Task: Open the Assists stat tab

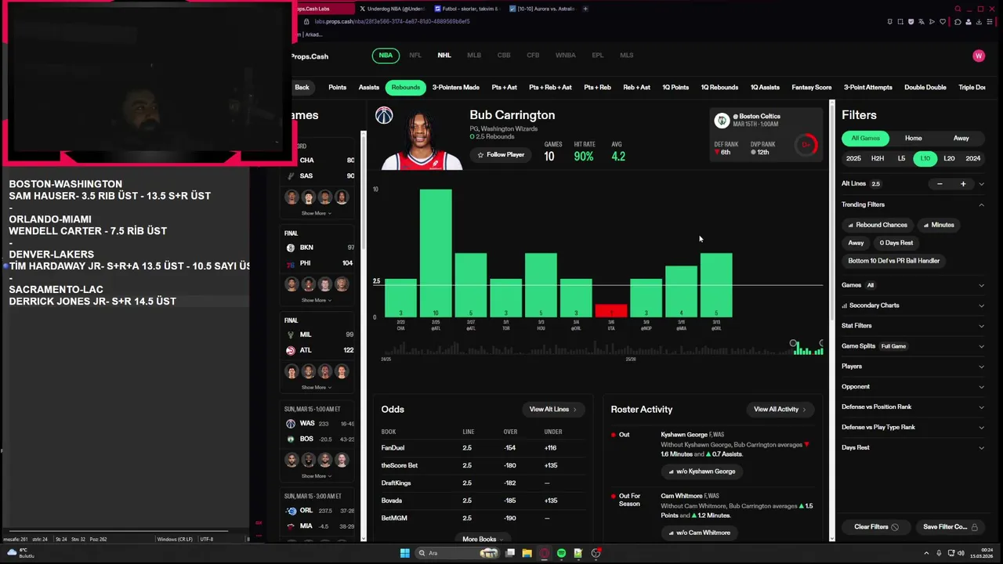Action: tap(369, 88)
